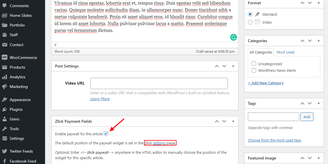Screen dimensions: 328x164
Task: Move the Categories panel down
Action: pos(310,41)
